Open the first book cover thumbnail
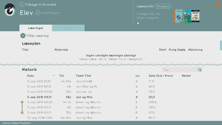 pyautogui.click(x=179, y=16)
